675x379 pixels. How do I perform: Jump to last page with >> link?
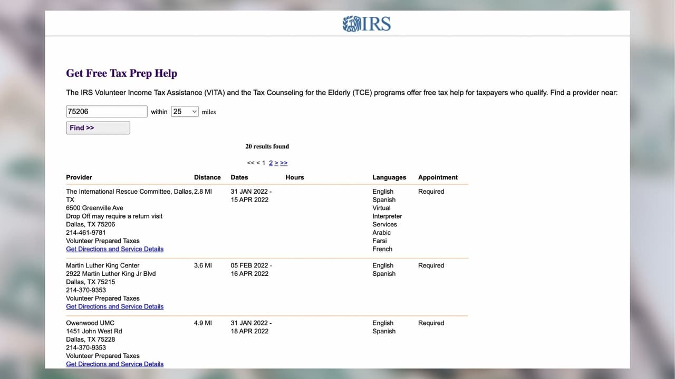click(x=284, y=163)
